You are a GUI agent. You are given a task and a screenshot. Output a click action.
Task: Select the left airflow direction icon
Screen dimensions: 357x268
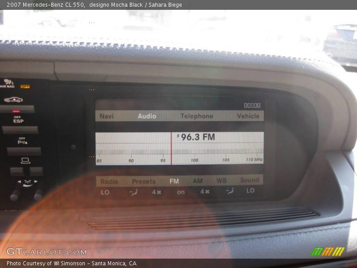[x=134, y=193]
